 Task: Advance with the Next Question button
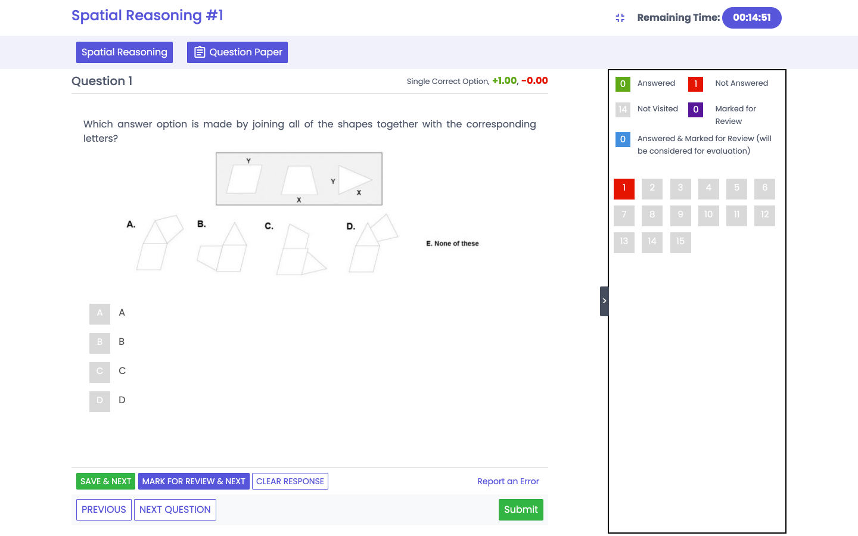175,510
